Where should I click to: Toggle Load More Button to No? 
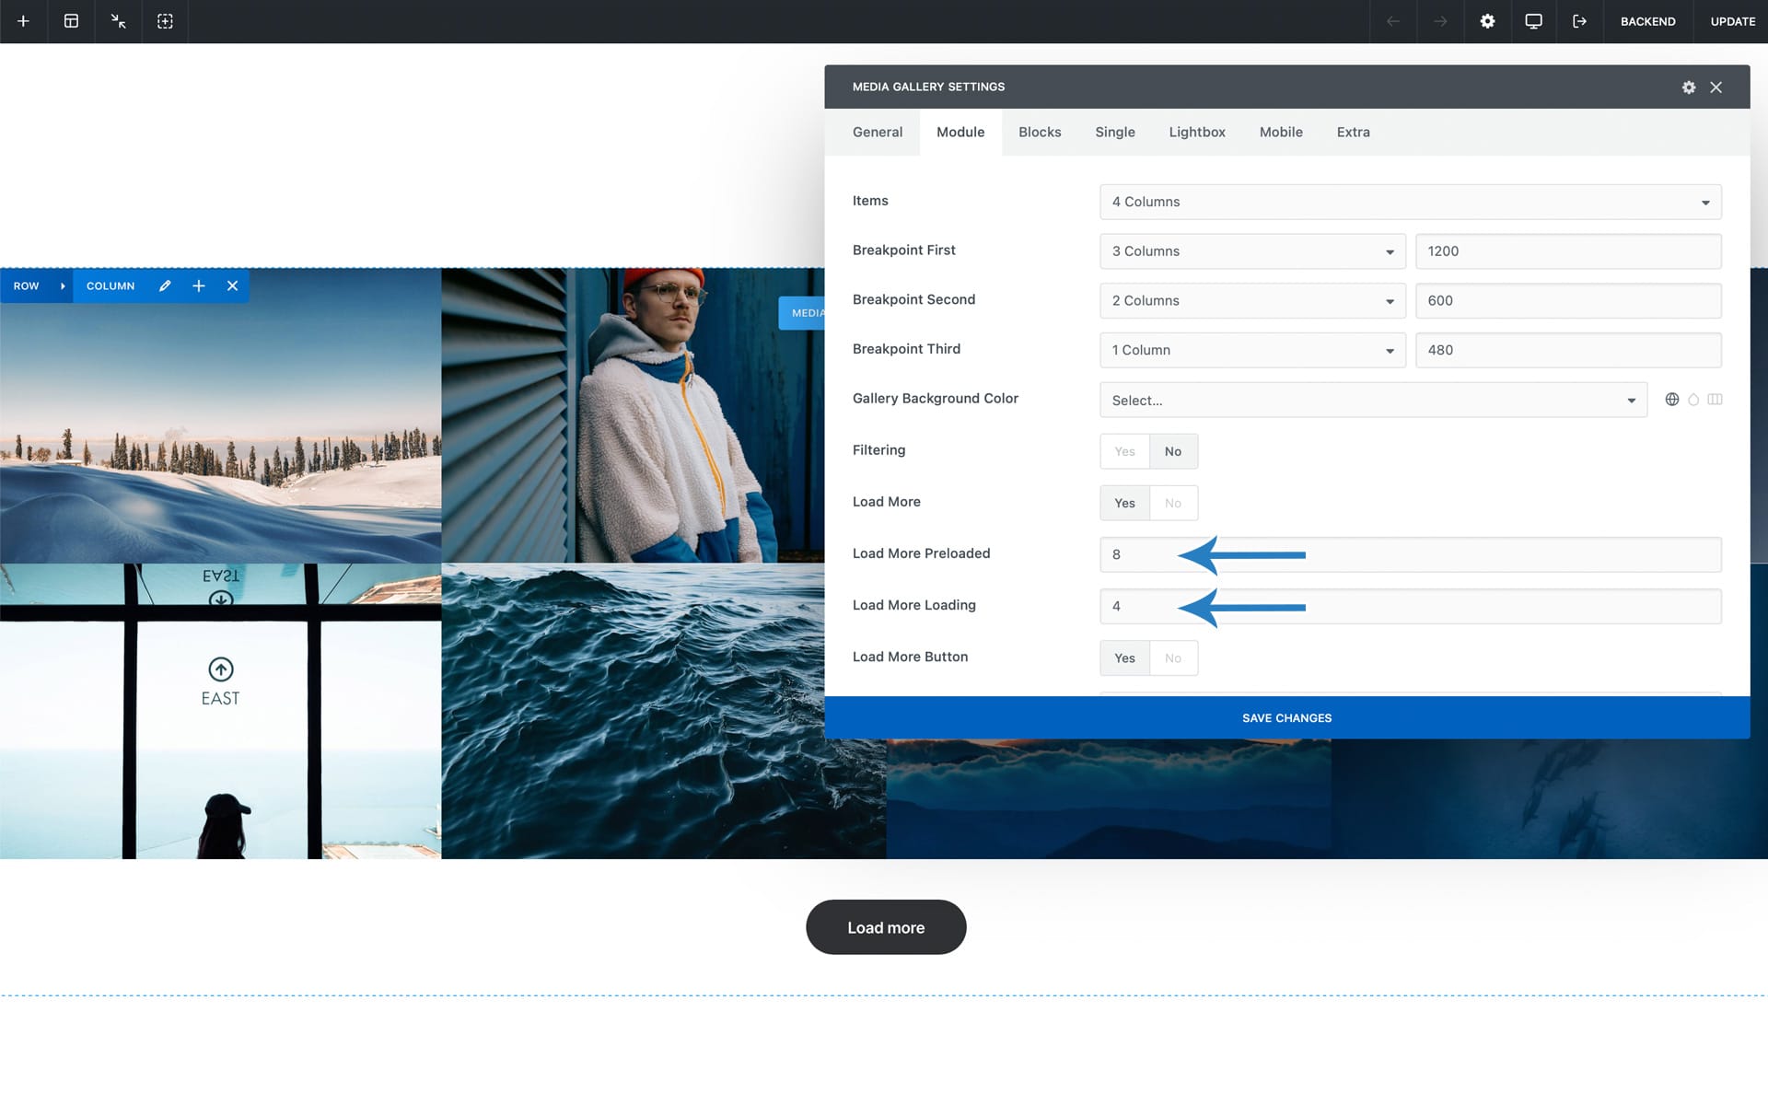1172,657
